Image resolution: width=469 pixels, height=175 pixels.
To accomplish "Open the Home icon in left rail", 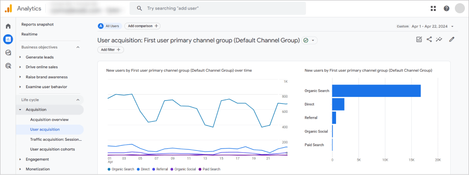I will click(x=8, y=26).
